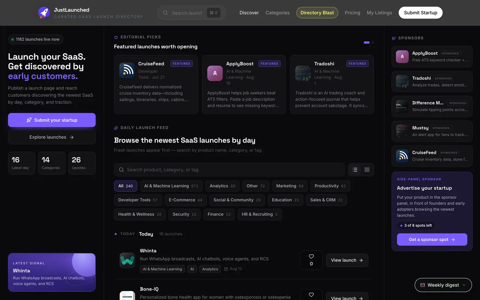Filter by E-Commerce category chip

click(x=186, y=200)
